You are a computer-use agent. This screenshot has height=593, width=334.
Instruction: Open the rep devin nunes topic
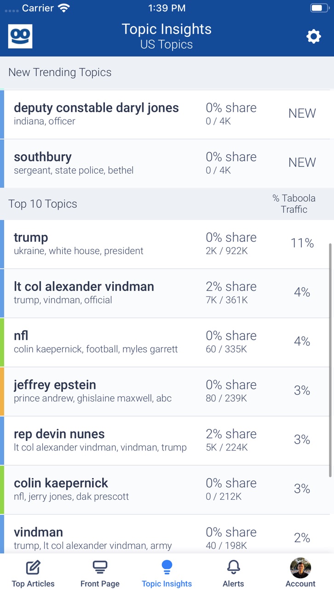click(x=167, y=441)
